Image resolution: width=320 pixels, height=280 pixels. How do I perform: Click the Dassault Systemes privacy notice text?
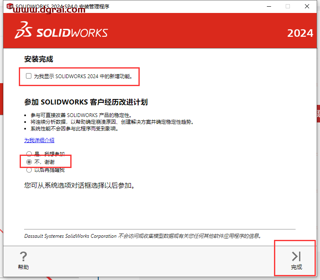click(143, 236)
